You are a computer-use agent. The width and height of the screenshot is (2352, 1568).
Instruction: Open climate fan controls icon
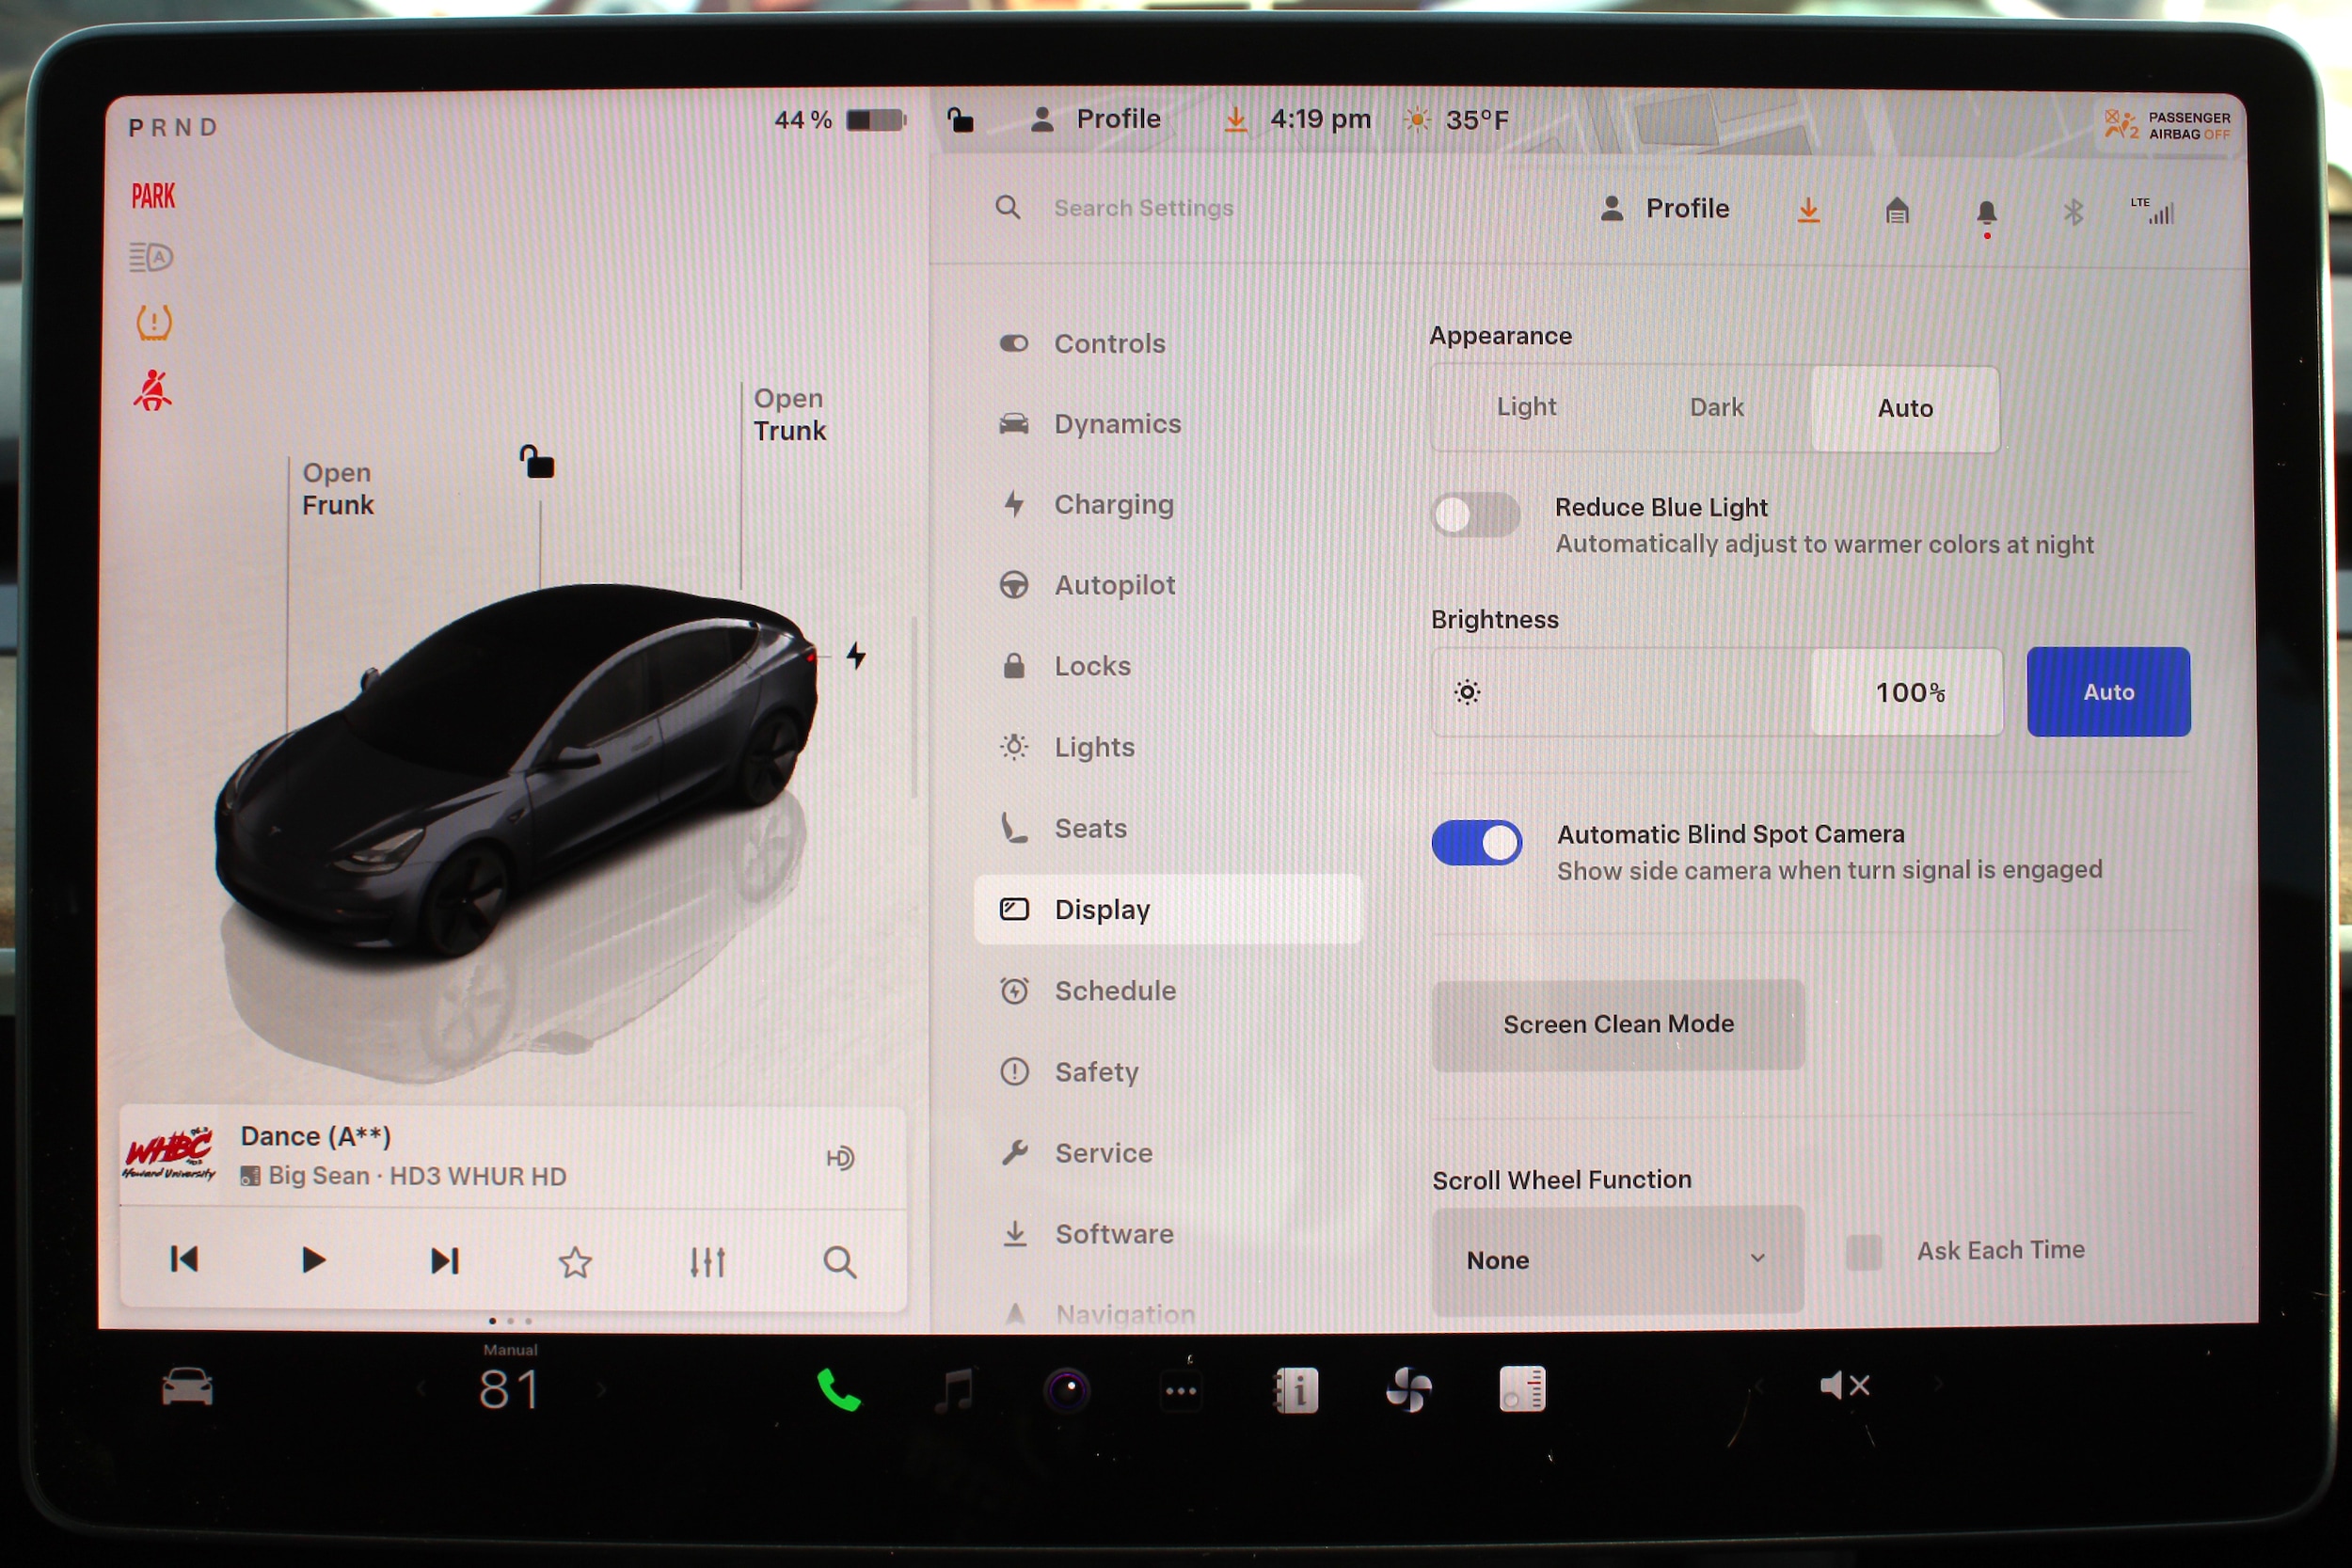[1409, 1390]
